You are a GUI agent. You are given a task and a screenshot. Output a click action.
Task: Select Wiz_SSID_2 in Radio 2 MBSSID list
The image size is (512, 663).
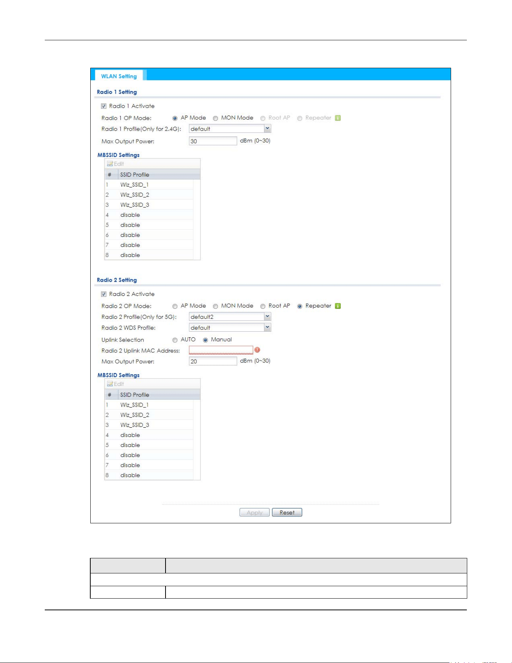point(149,415)
